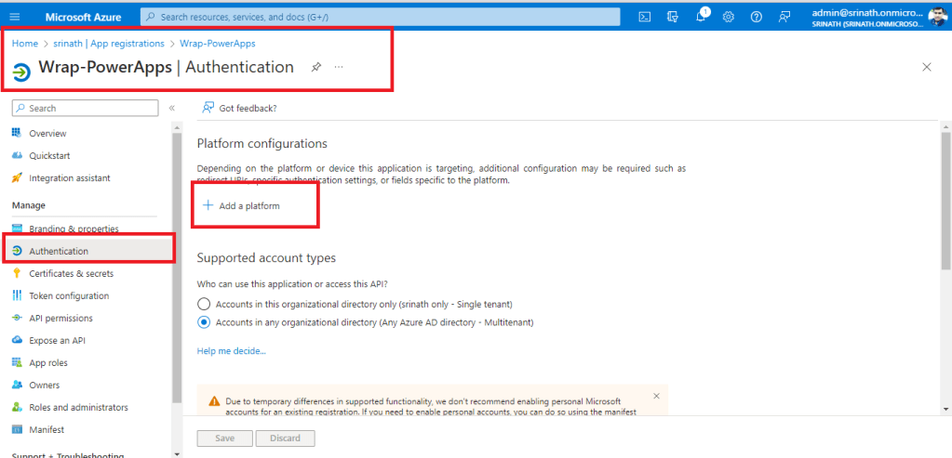The width and height of the screenshot is (952, 458).
Task: Open Certificates & secrets menu item
Action: 71,273
